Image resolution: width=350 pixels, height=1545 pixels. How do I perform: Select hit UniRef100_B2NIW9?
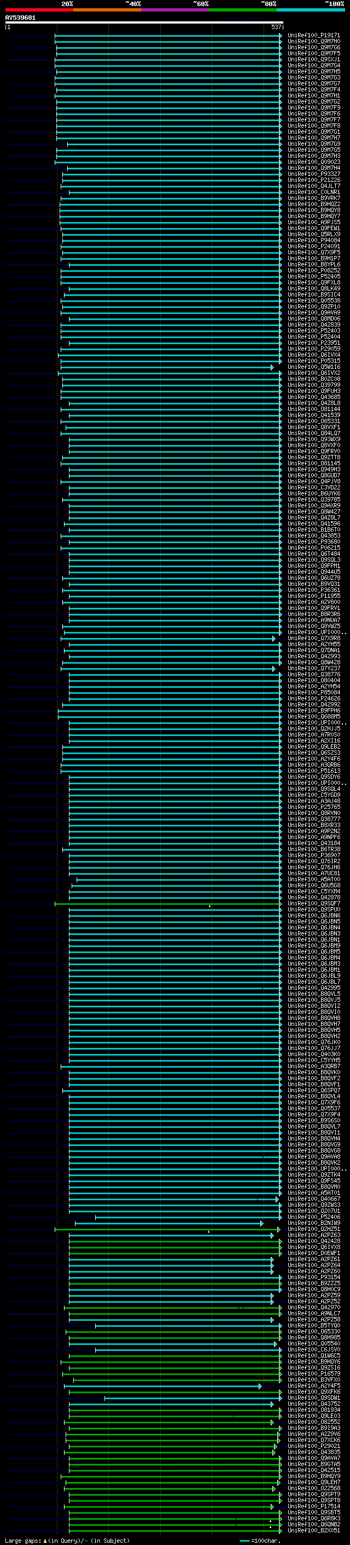[x=314, y=1223]
